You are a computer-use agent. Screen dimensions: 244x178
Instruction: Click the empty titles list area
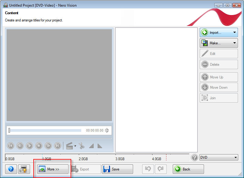click(156, 90)
